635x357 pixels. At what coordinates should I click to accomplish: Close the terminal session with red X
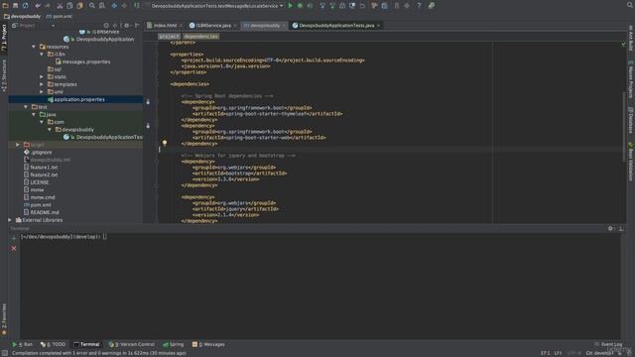14,248
